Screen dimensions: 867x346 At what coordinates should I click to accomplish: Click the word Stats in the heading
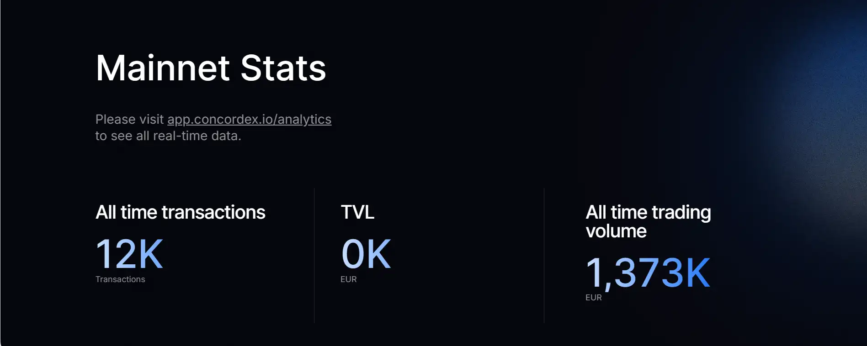click(283, 68)
